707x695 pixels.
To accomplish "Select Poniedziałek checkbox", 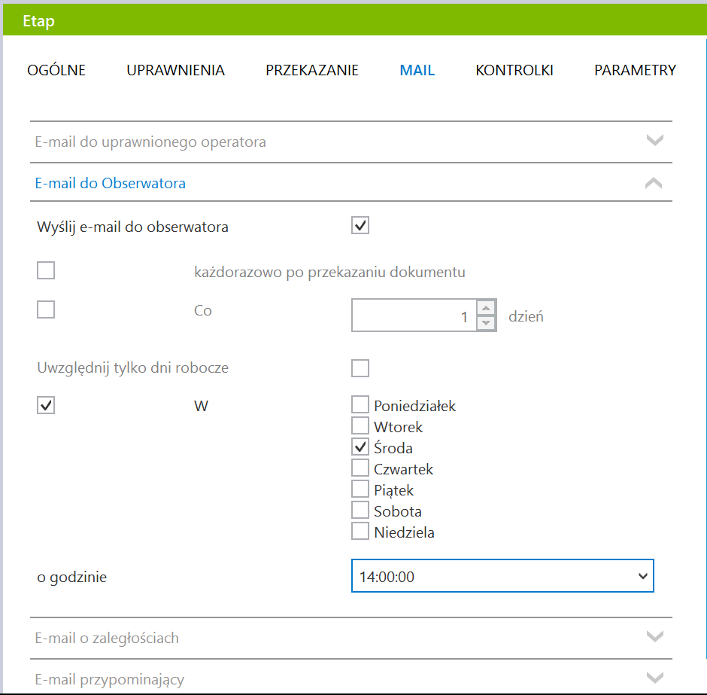I will coord(360,404).
